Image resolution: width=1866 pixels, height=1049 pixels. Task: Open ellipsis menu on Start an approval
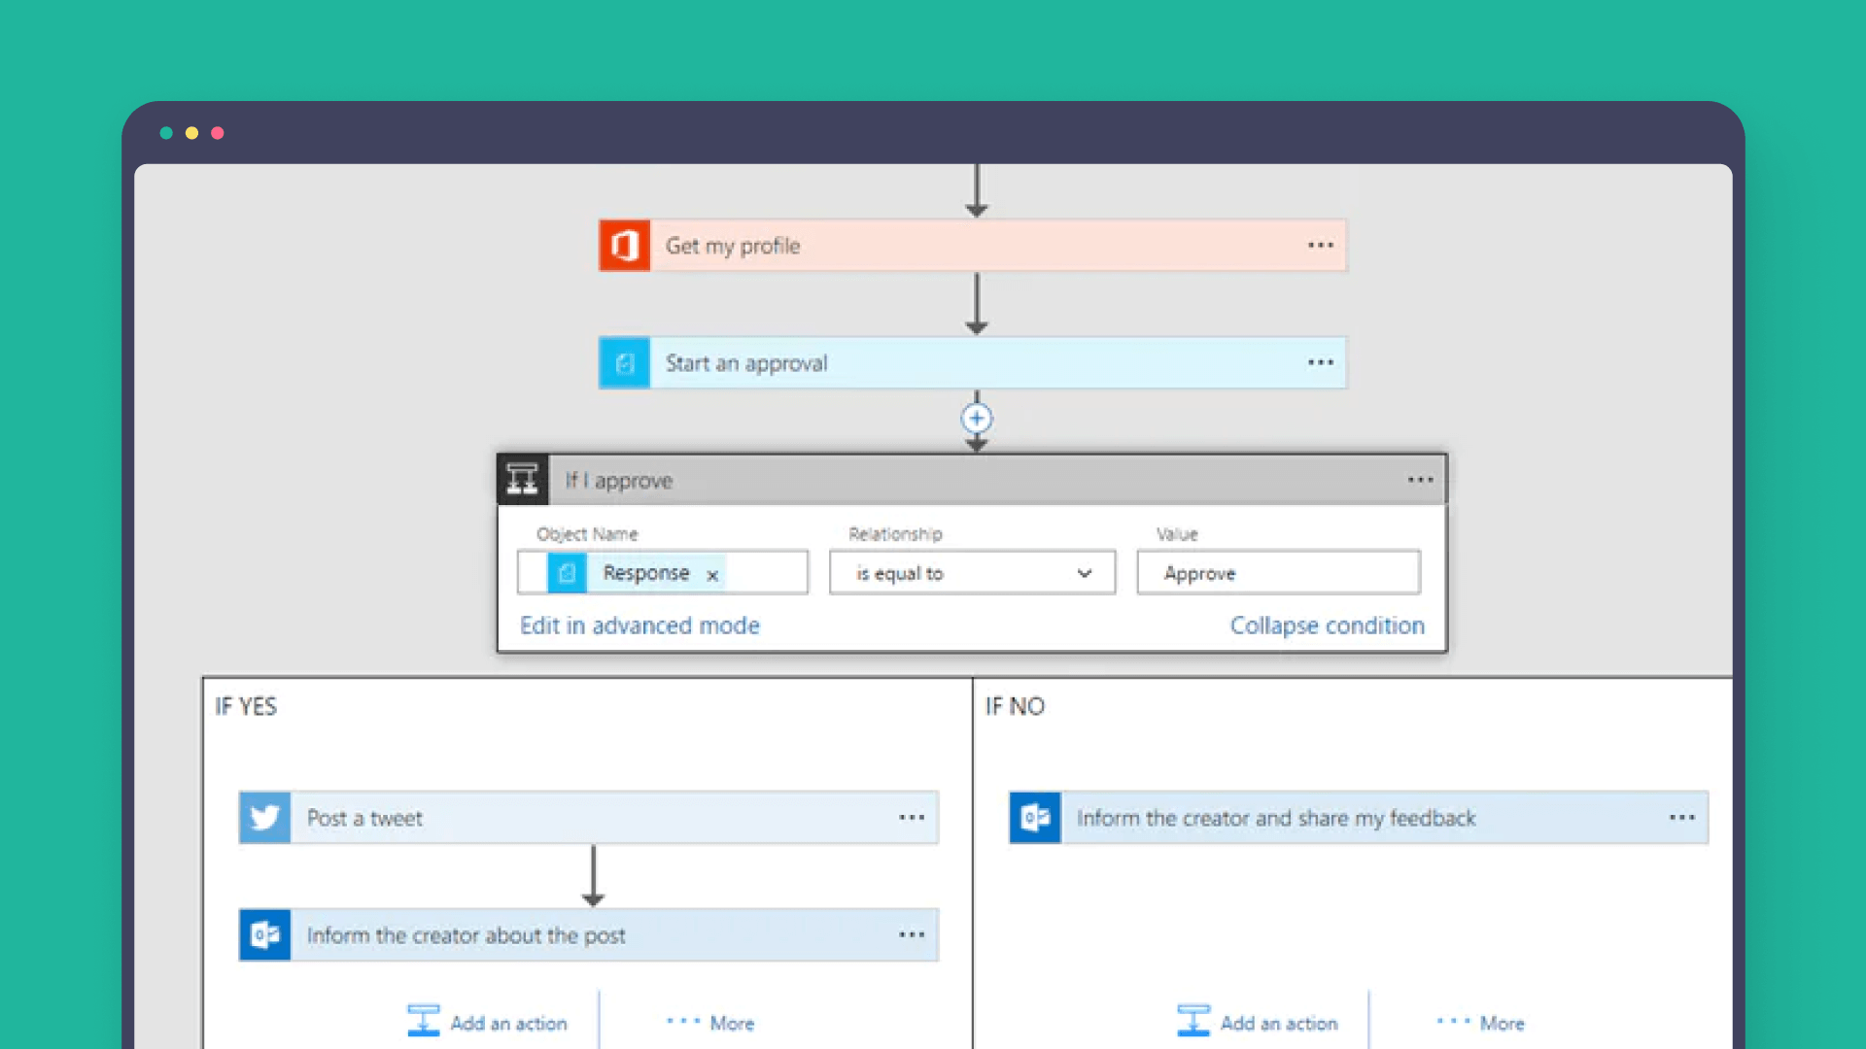pos(1320,363)
